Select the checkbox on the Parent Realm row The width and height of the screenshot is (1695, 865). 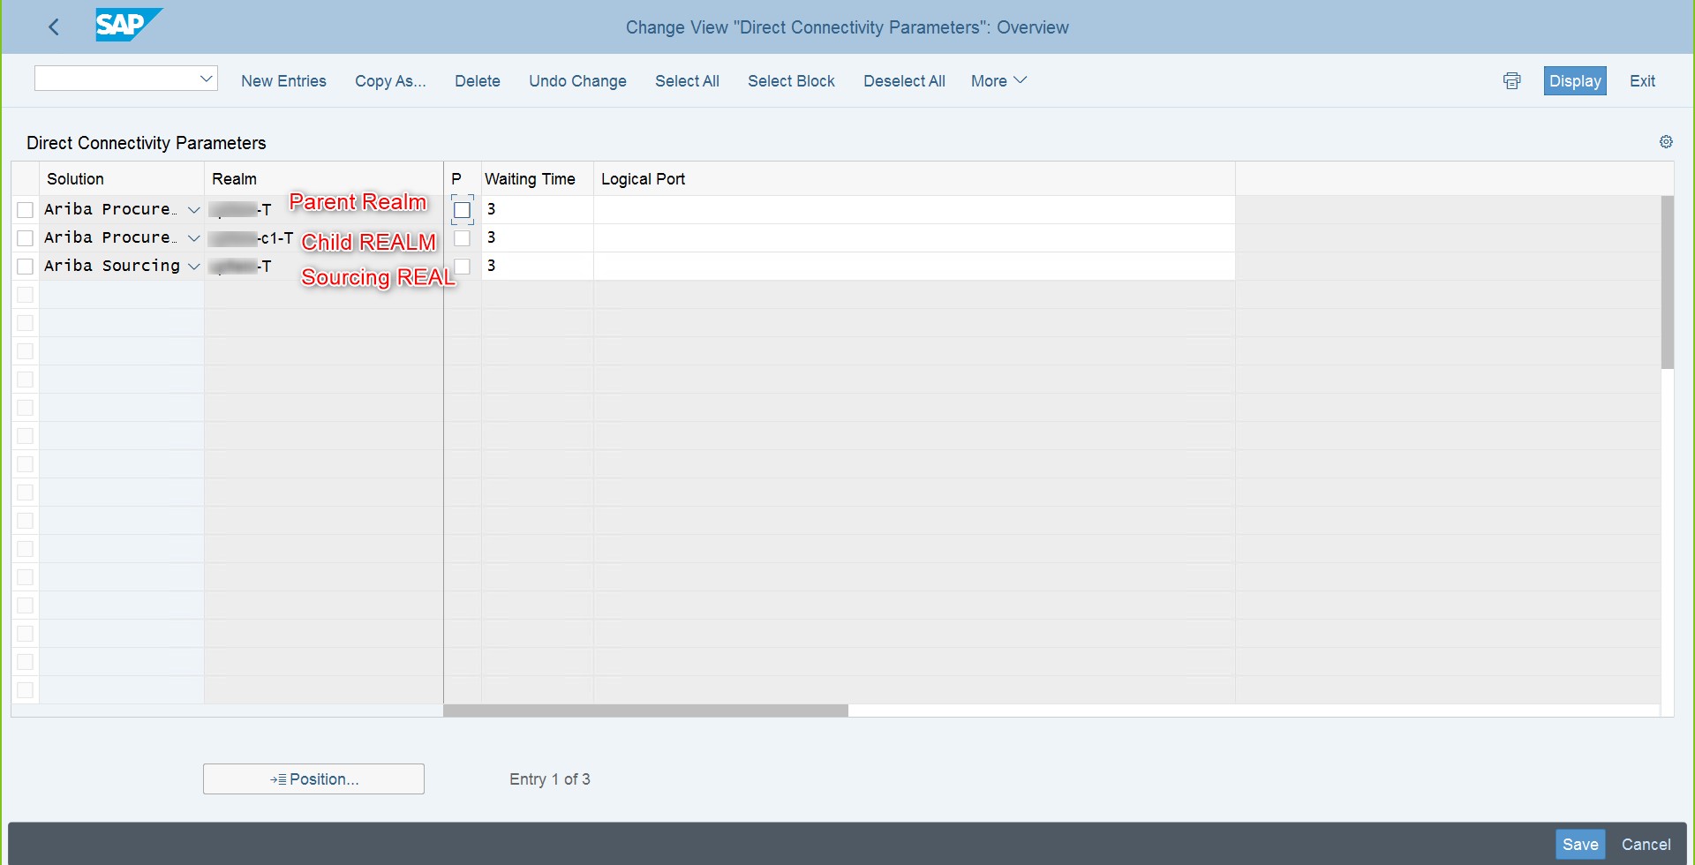[25, 209]
